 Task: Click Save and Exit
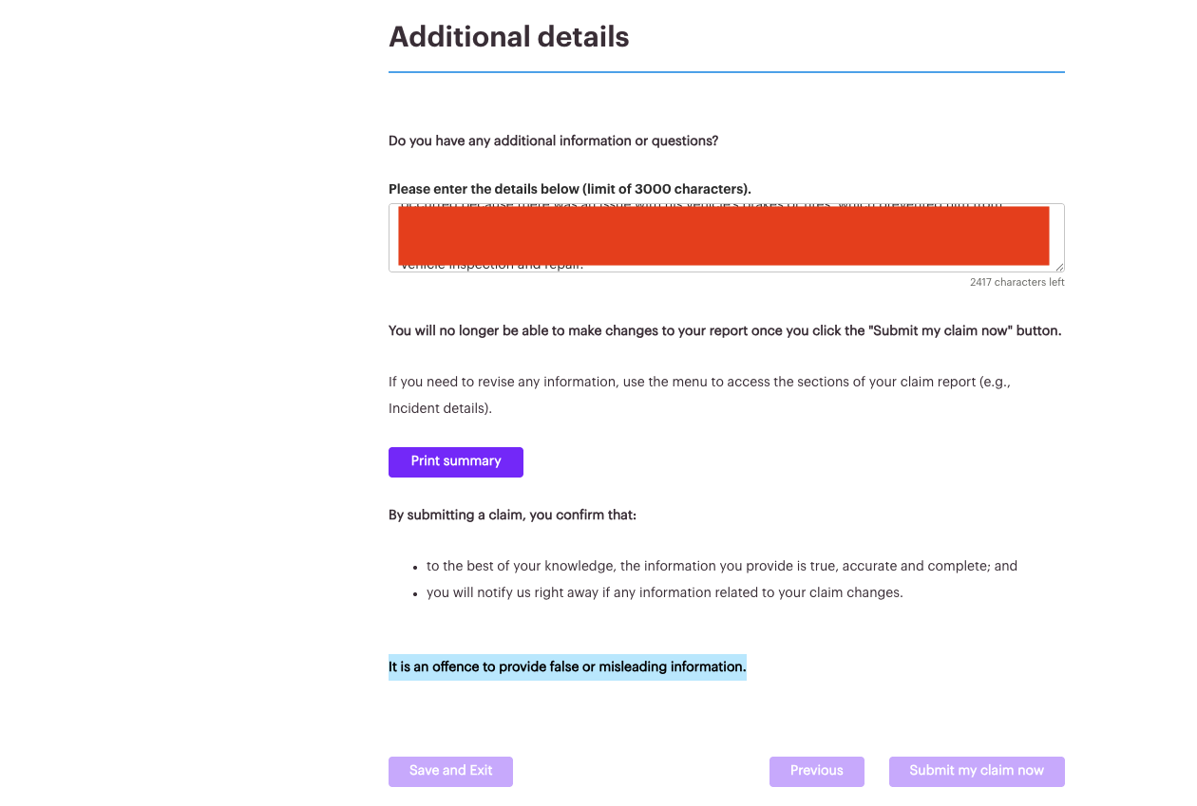coord(450,771)
